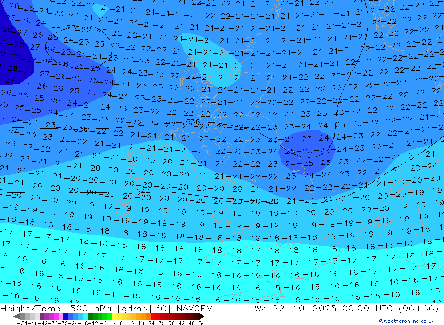Click the 00:00 time text
The image size is (444, 325).
click(356, 309)
